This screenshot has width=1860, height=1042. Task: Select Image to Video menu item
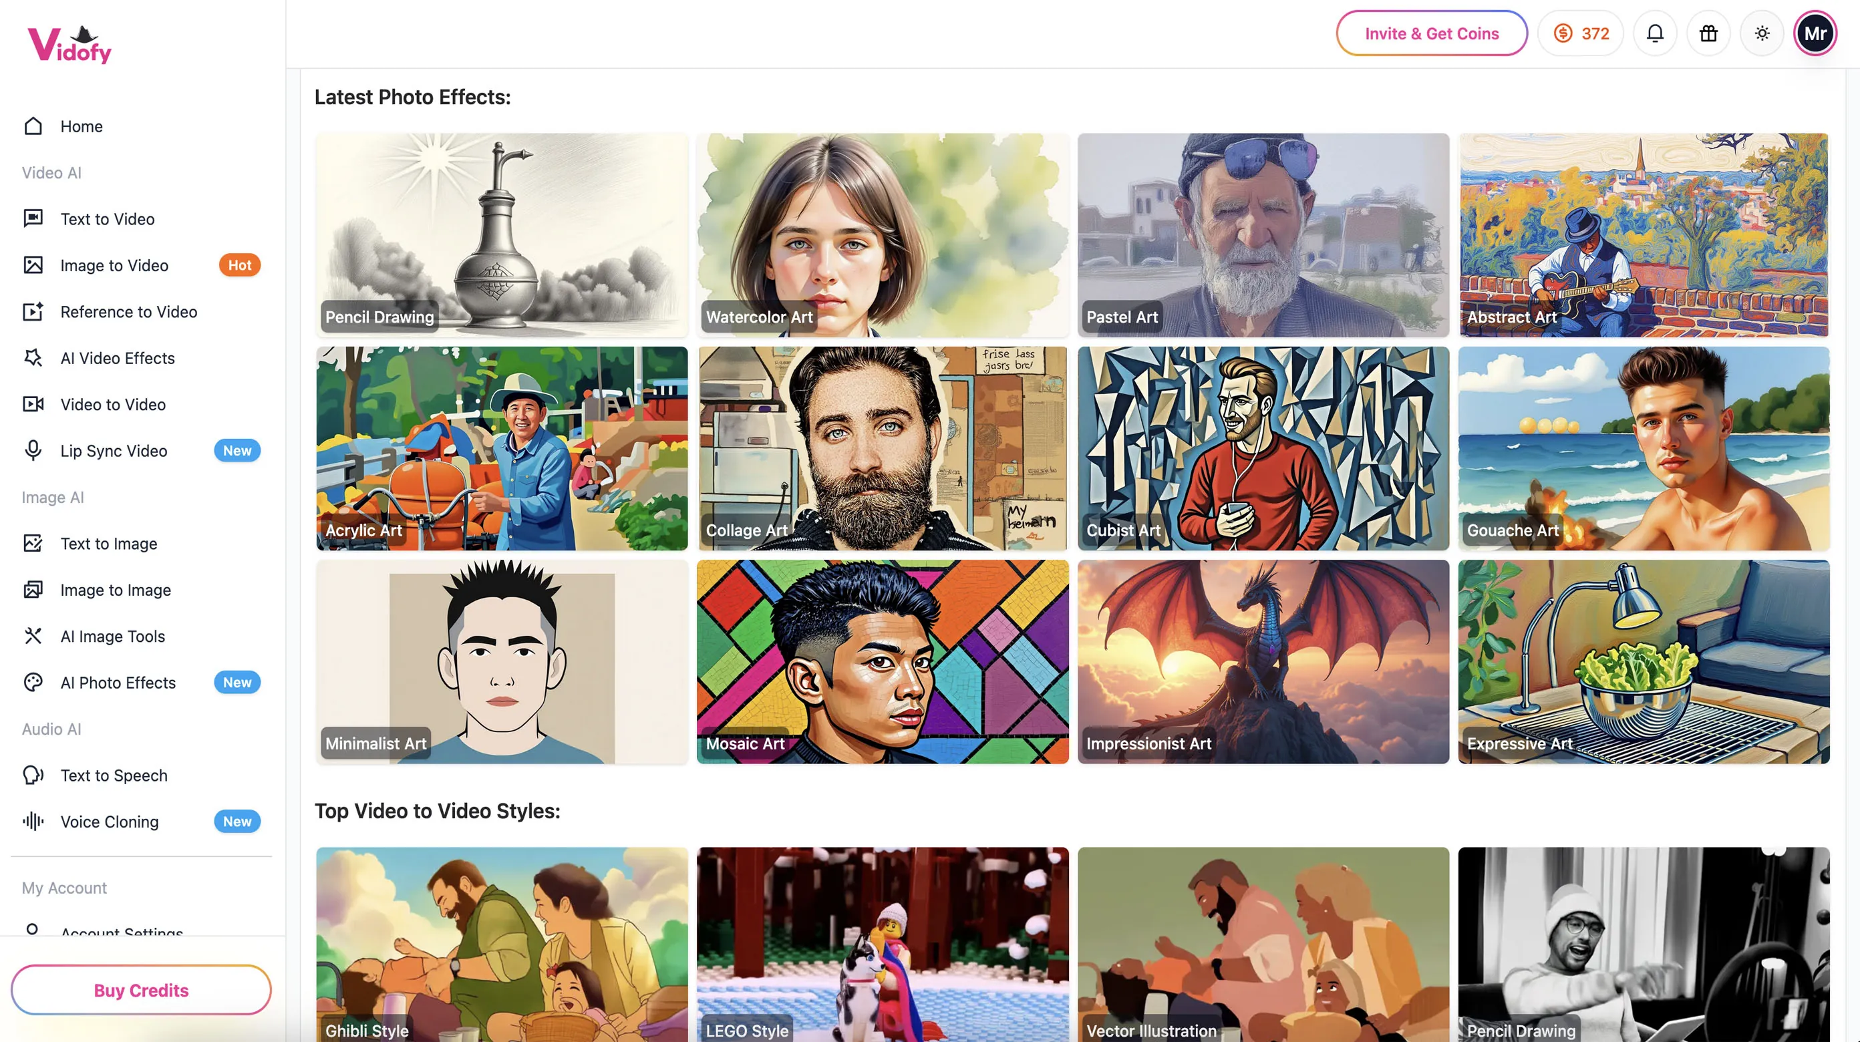[114, 266]
